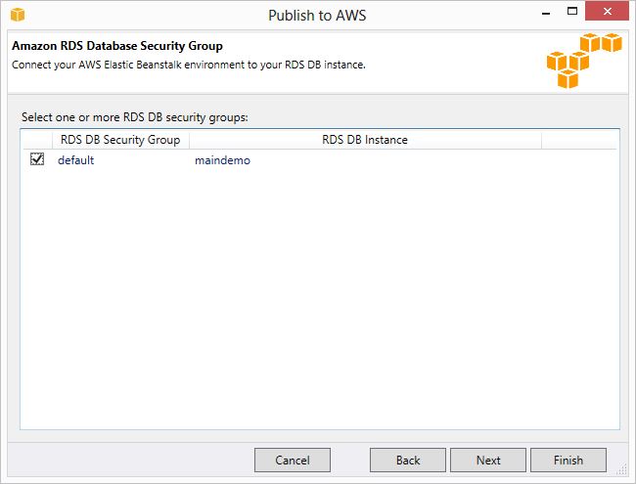Click the Publish to AWS title text
636x484 pixels.
pyautogui.click(x=317, y=16)
